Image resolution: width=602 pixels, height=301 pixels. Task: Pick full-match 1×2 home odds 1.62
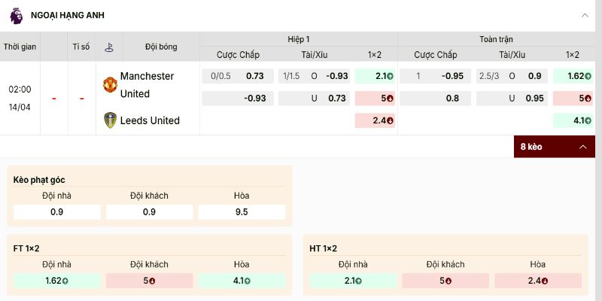pyautogui.click(x=573, y=76)
